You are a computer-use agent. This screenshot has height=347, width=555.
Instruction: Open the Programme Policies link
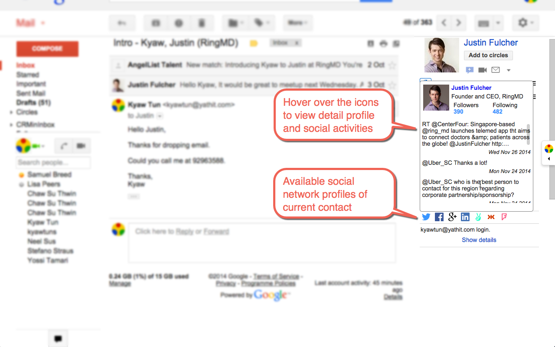[x=268, y=283]
